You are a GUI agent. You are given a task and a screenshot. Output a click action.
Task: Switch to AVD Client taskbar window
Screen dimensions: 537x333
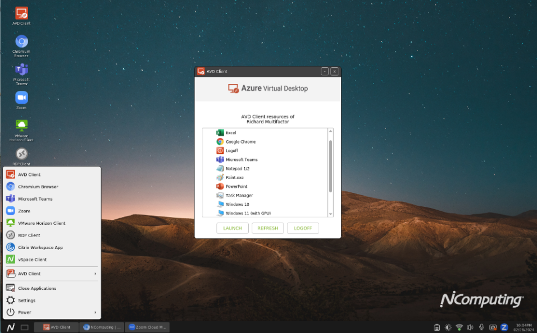(57, 327)
